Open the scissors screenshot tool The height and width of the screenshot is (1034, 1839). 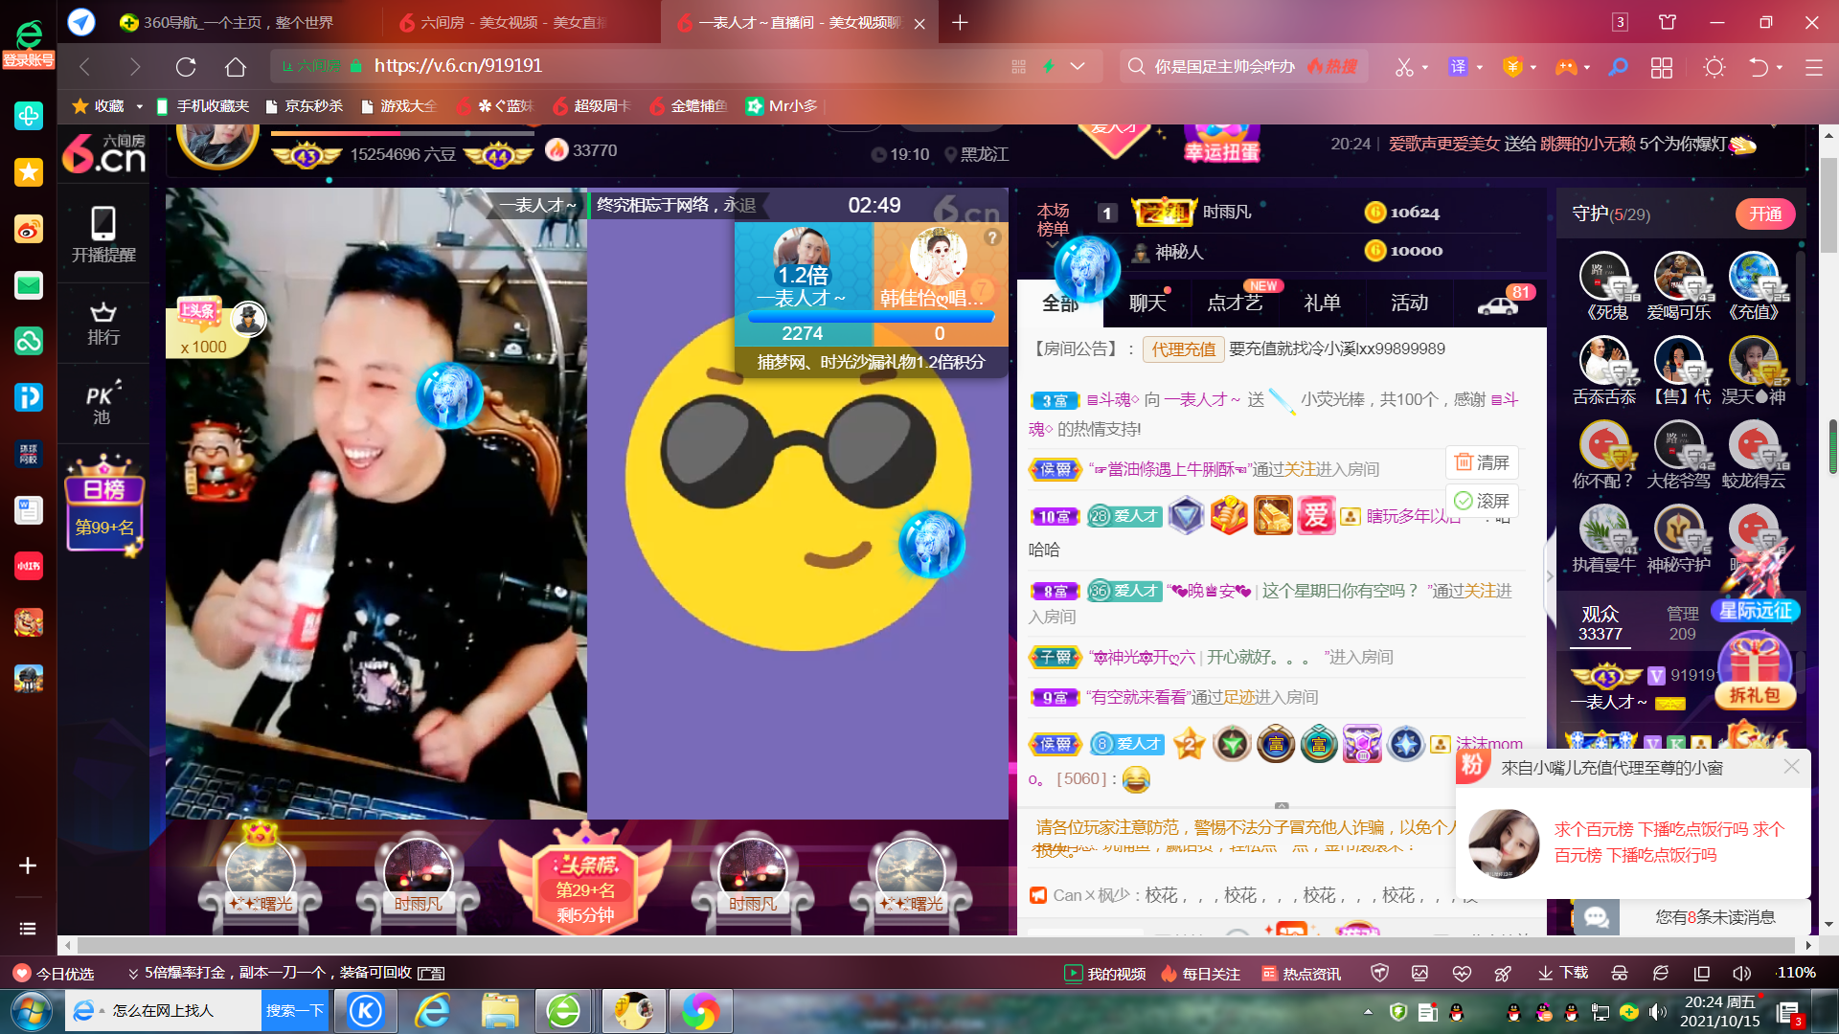click(x=1404, y=67)
